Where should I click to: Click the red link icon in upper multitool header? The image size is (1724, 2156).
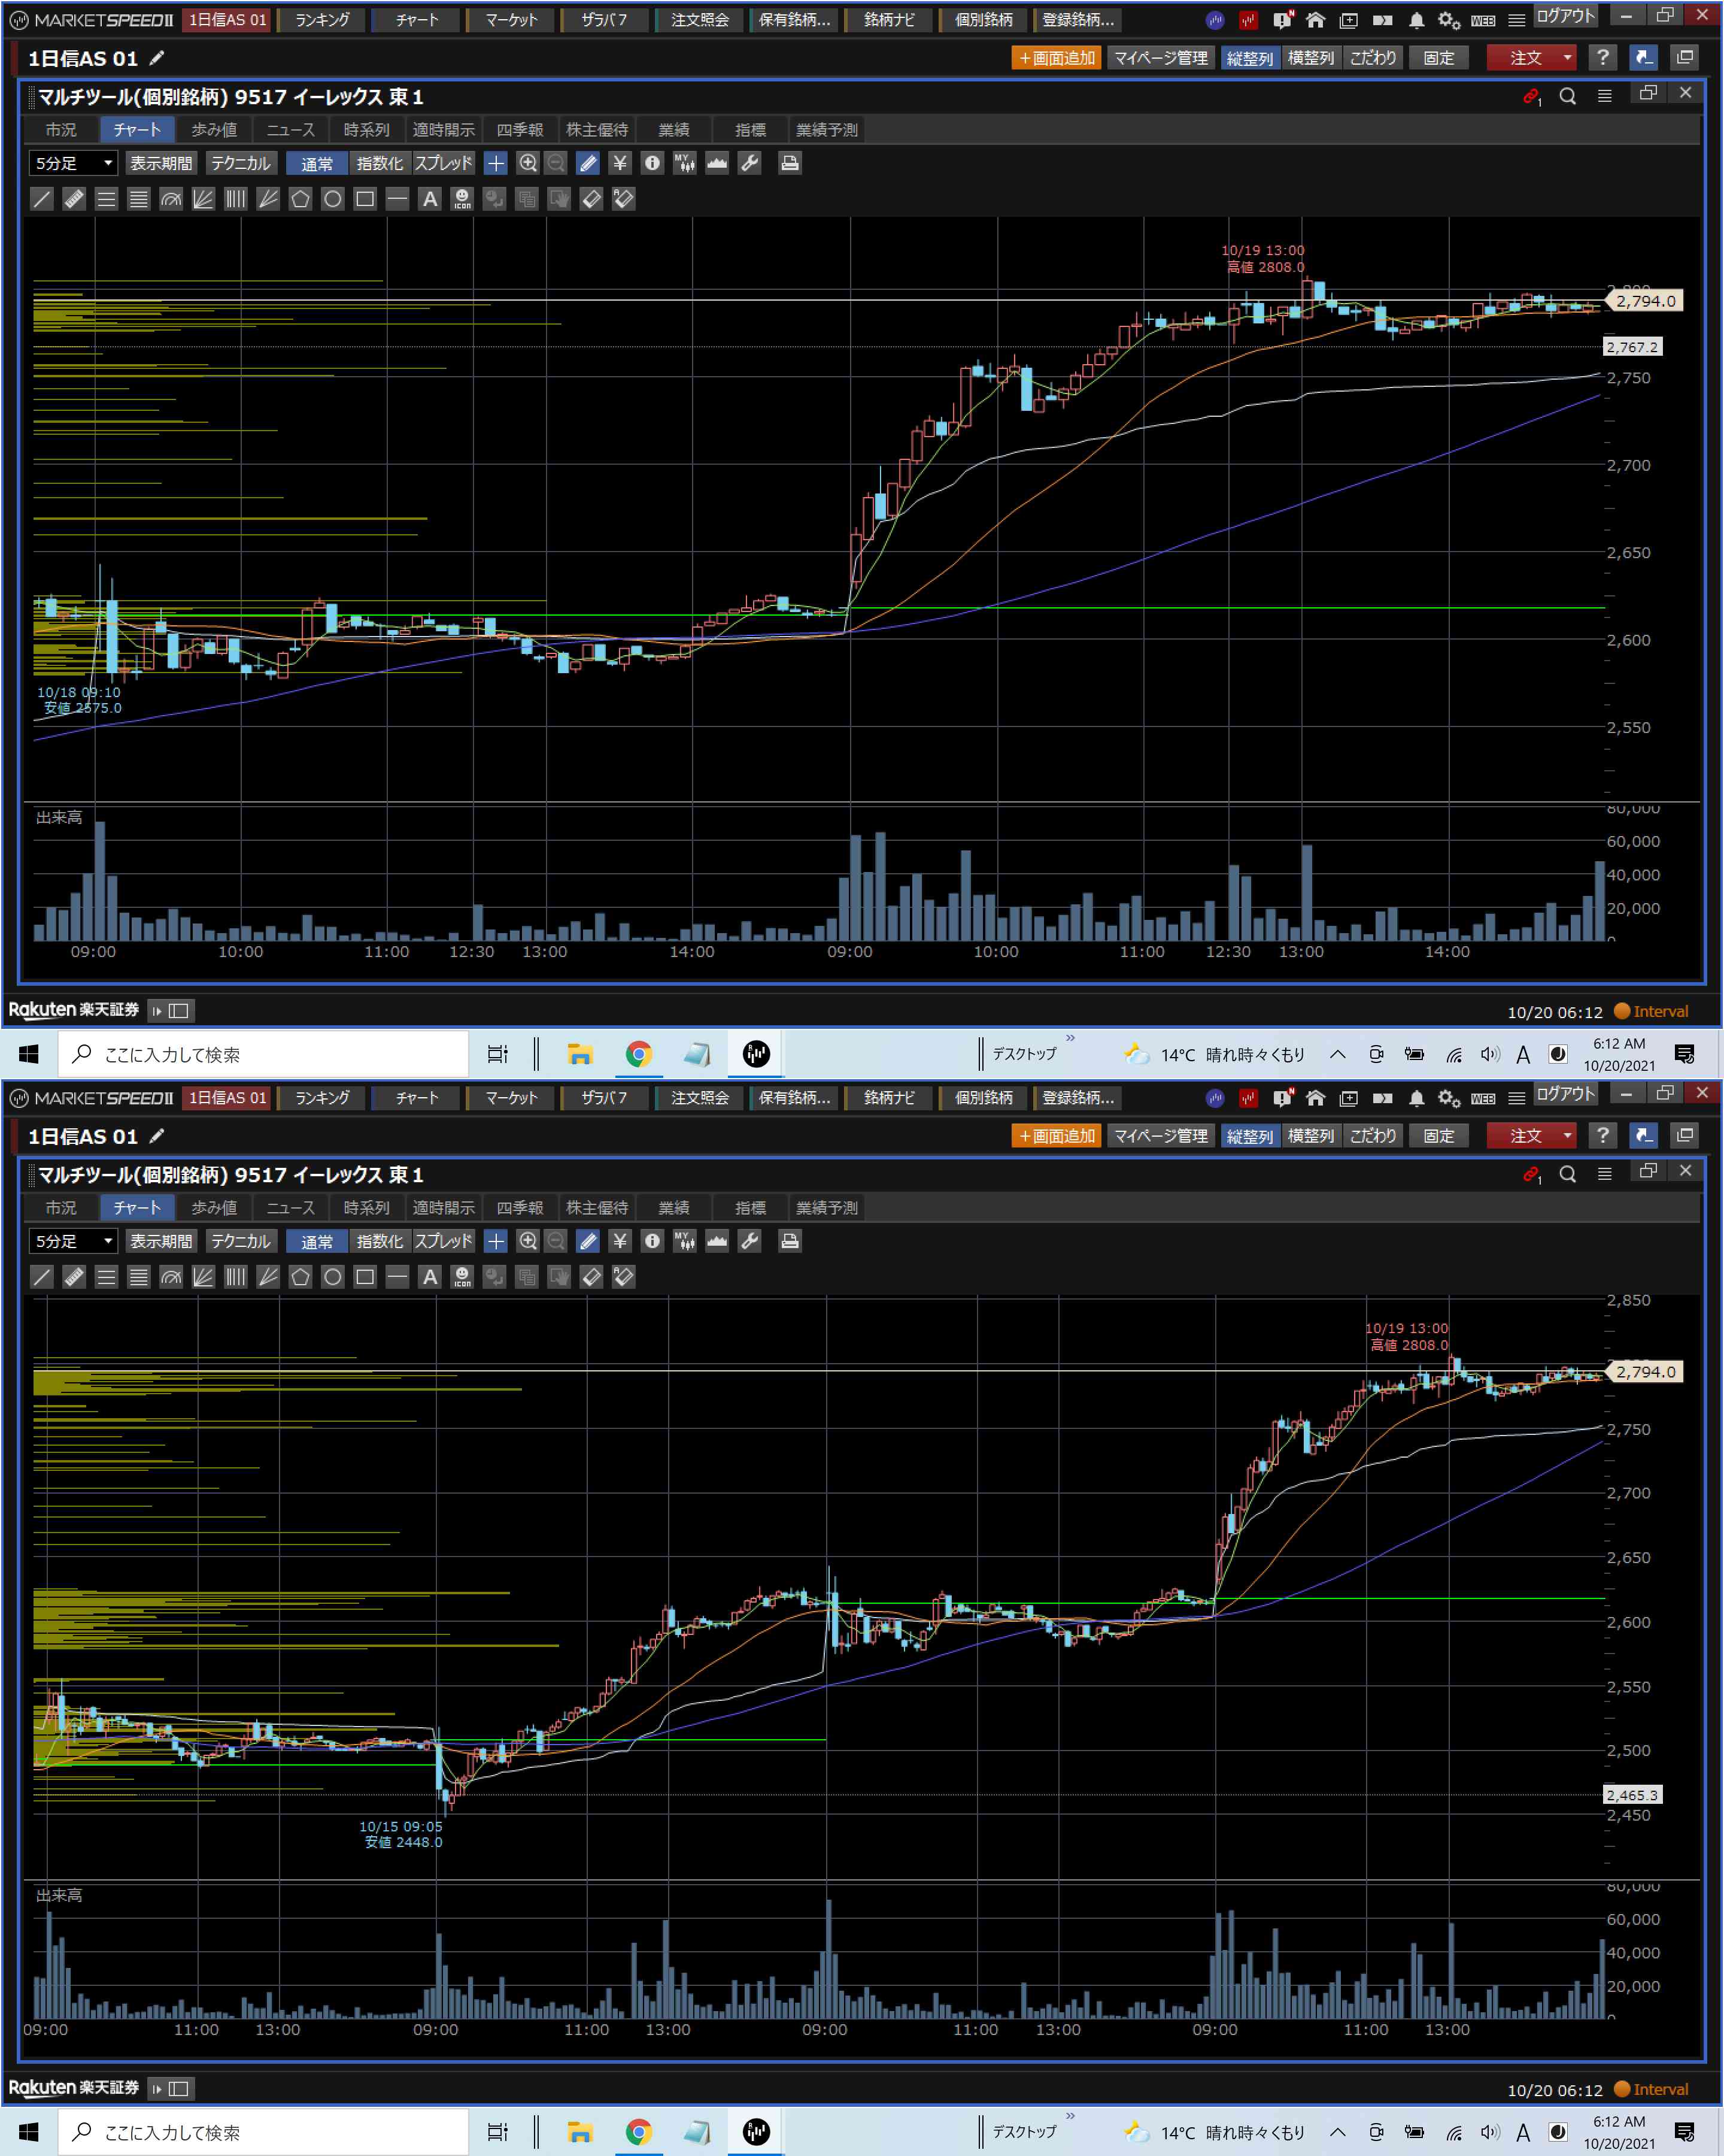click(1530, 96)
